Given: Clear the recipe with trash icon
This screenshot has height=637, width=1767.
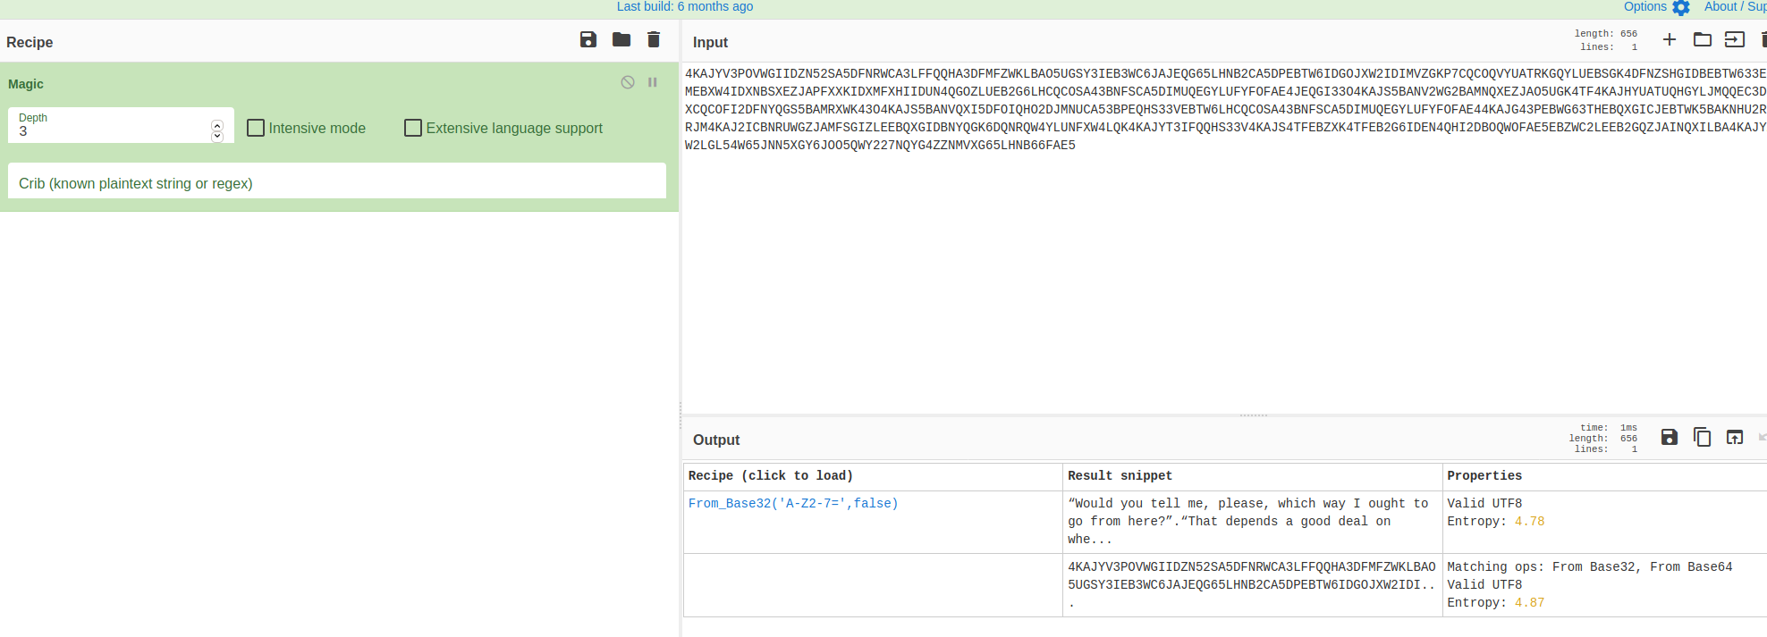Looking at the screenshot, I should tap(654, 40).
